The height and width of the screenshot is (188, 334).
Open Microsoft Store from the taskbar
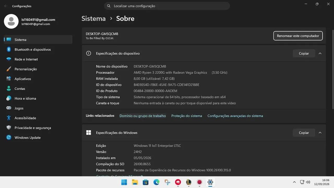(146, 182)
